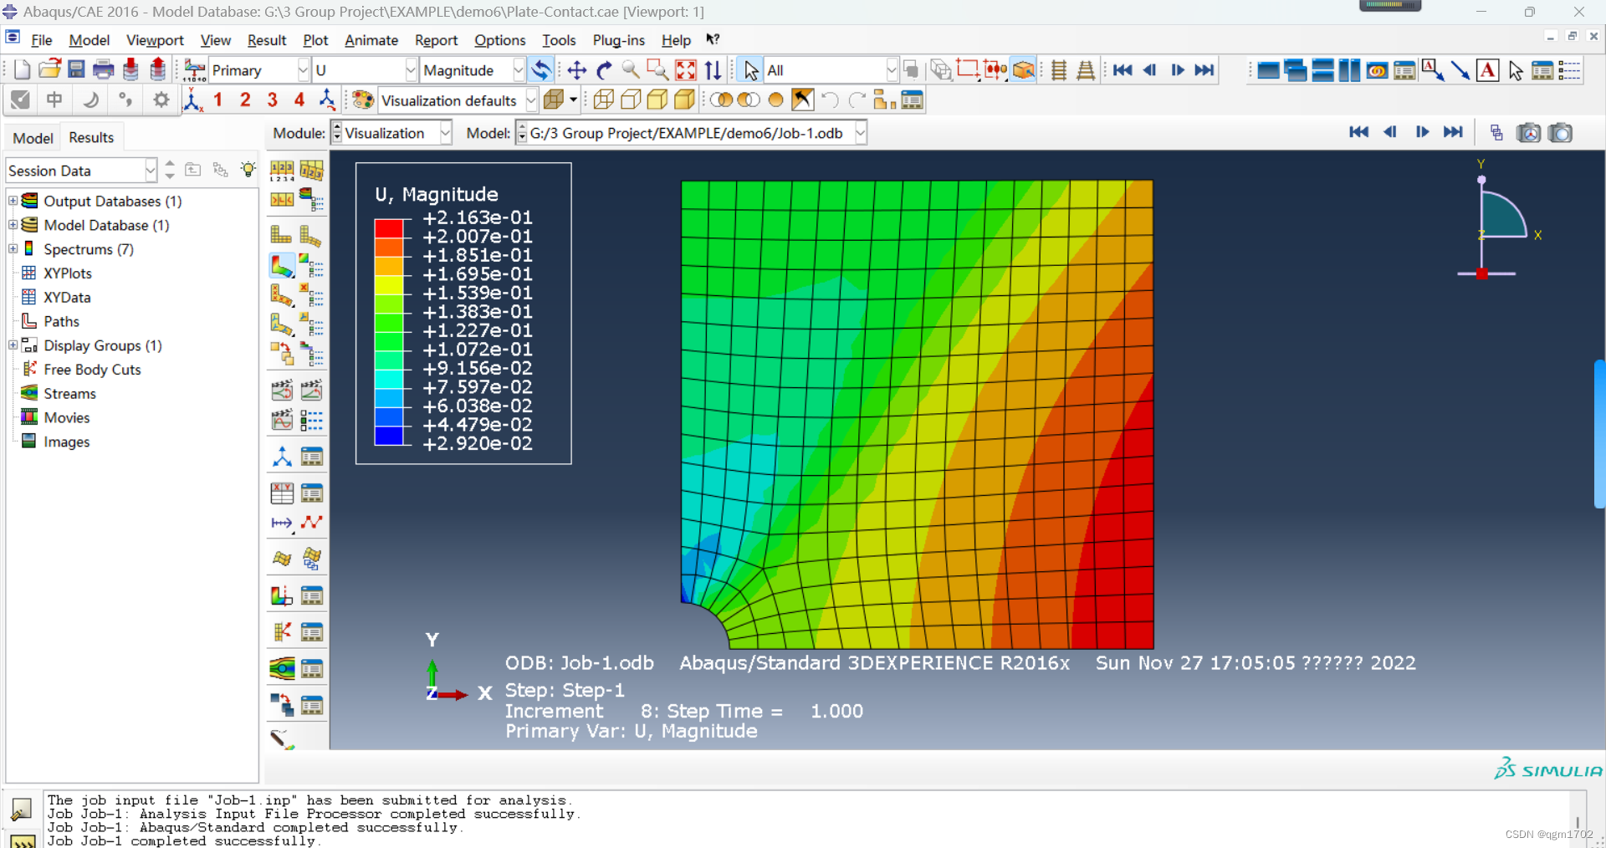This screenshot has width=1606, height=848.
Task: Jump to first frame in context bar
Action: 1358,132
